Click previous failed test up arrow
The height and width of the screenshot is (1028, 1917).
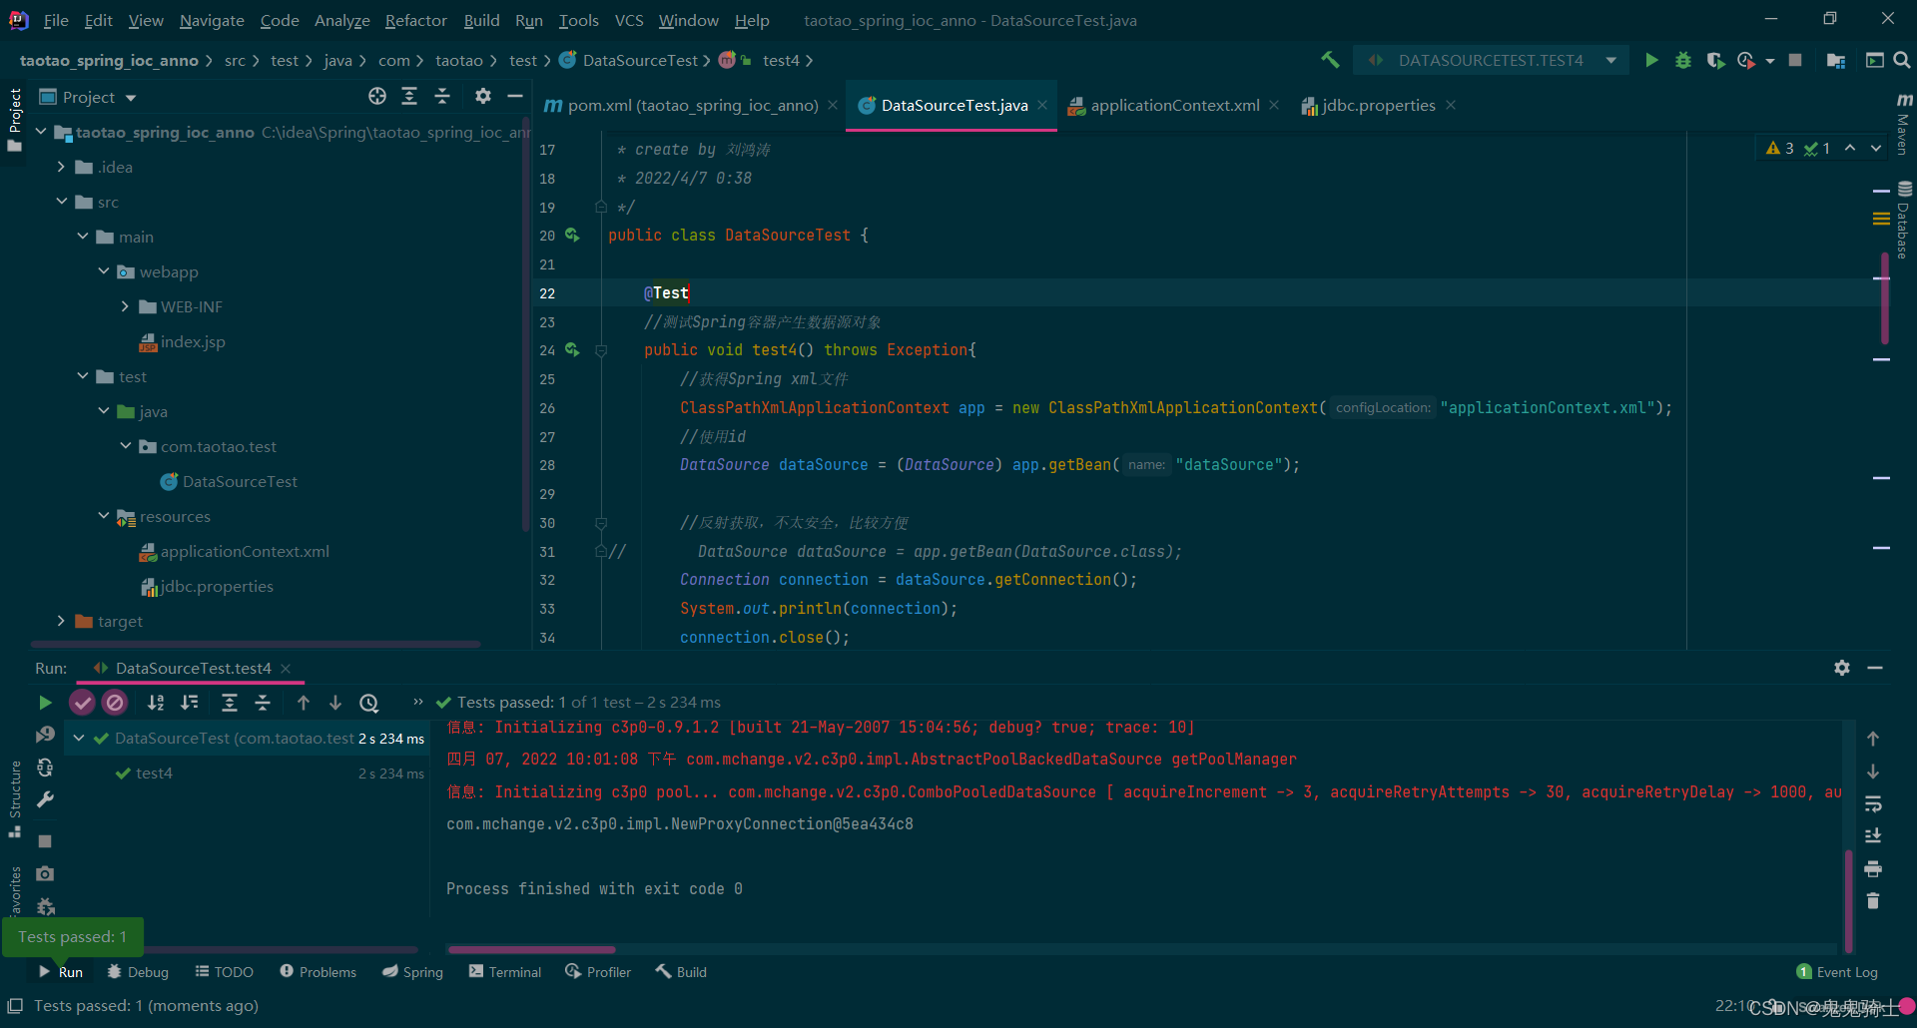[304, 703]
